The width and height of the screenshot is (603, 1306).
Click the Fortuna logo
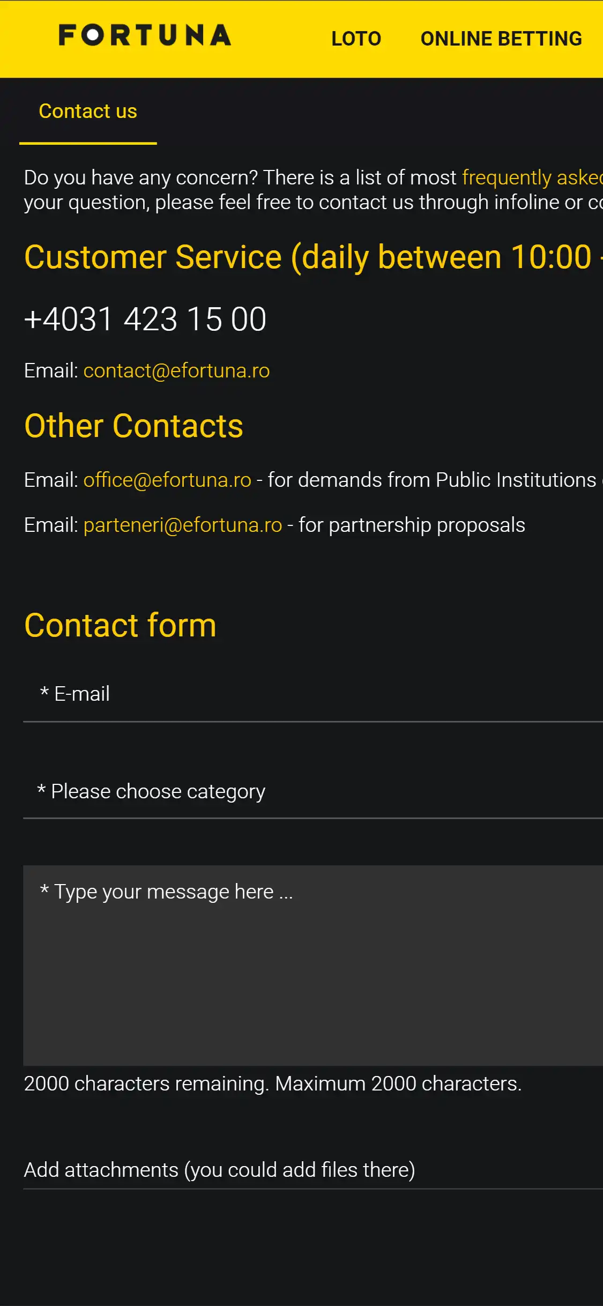145,35
